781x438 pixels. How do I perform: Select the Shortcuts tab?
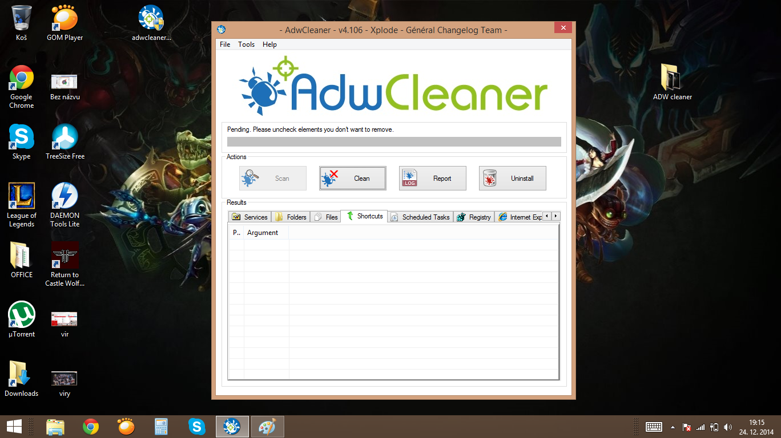(x=364, y=216)
